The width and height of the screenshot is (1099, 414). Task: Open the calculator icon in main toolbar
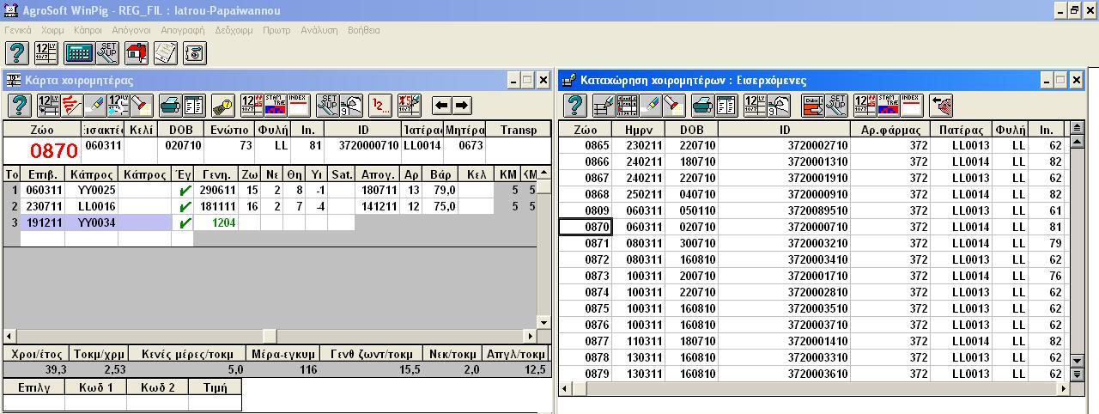click(x=79, y=52)
